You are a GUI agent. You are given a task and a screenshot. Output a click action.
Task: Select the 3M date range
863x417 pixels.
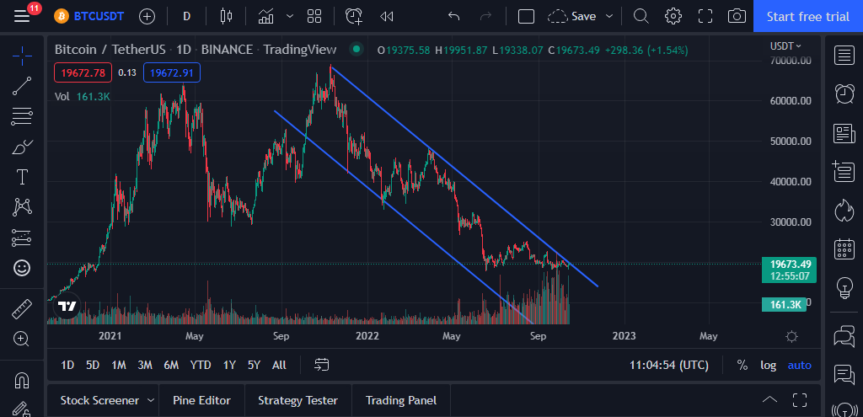click(145, 365)
